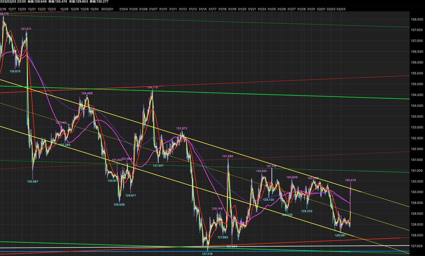Click the 130.474 label above latest candle
The width and height of the screenshot is (425, 256).
tap(351, 180)
